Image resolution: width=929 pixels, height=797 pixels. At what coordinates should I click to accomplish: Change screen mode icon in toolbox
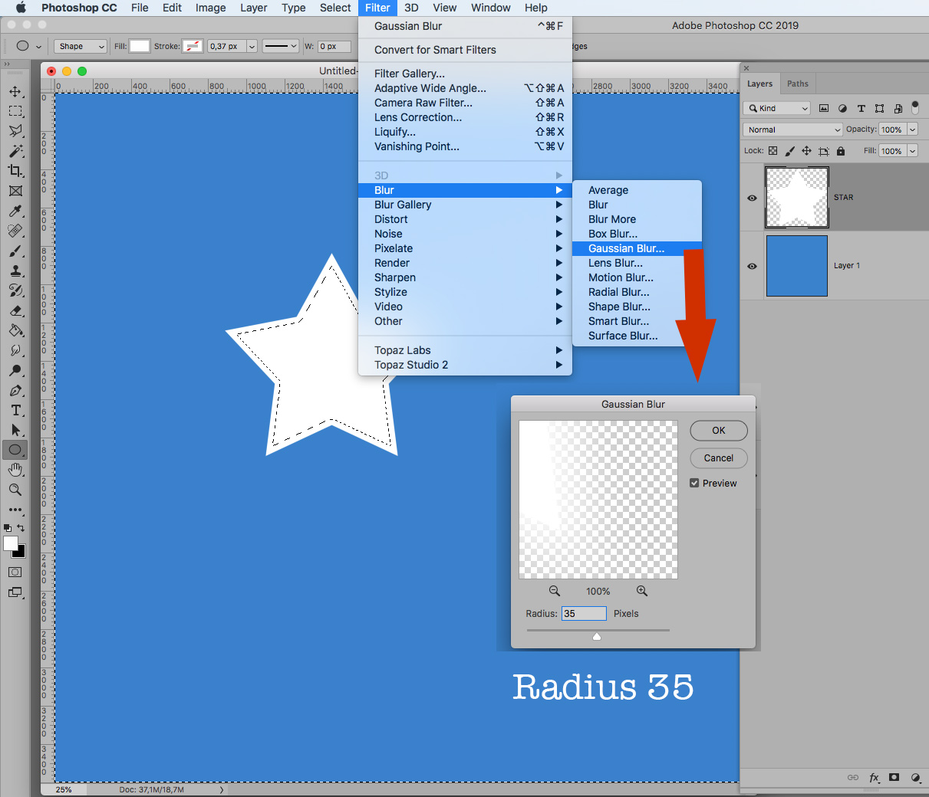(15, 592)
